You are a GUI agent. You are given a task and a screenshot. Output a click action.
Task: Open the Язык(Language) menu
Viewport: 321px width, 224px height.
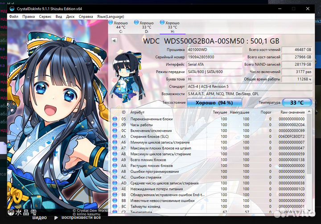(110, 16)
